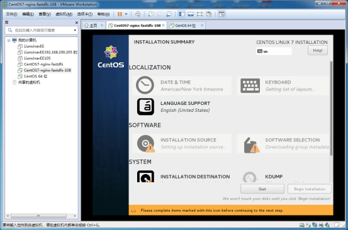Click the INSTALLATION SOURCE disc icon
The height and width of the screenshot is (230, 348).
pos(146,143)
